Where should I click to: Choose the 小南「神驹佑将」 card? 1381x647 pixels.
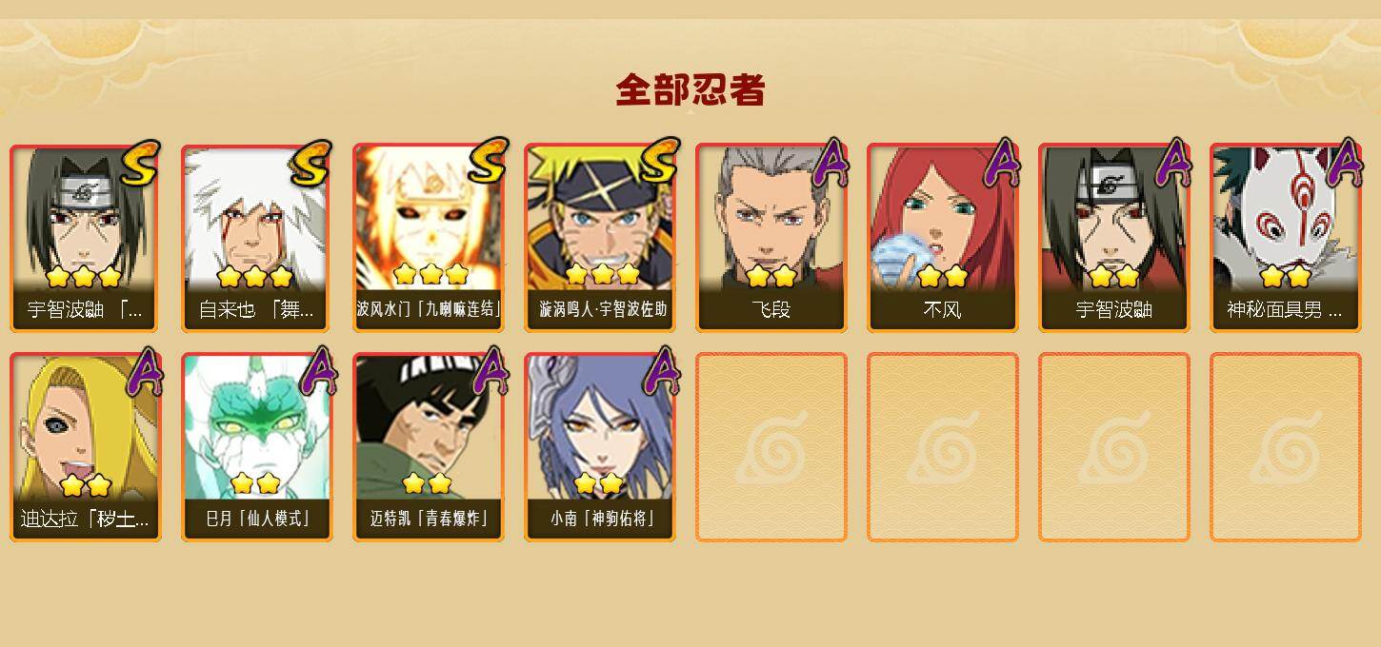600,447
